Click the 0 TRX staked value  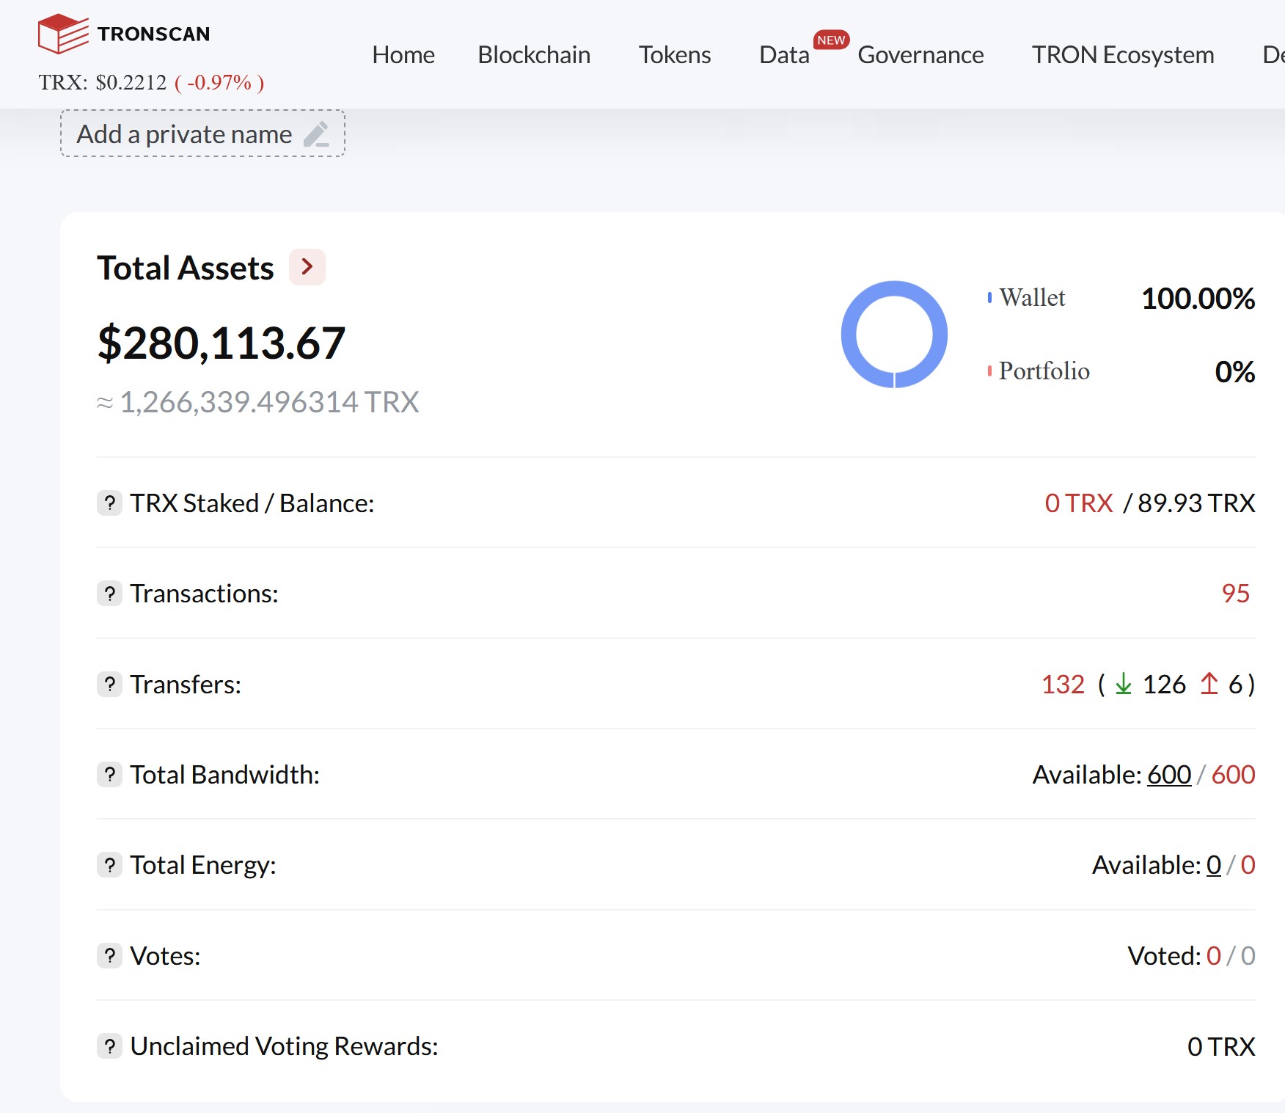click(x=1079, y=503)
